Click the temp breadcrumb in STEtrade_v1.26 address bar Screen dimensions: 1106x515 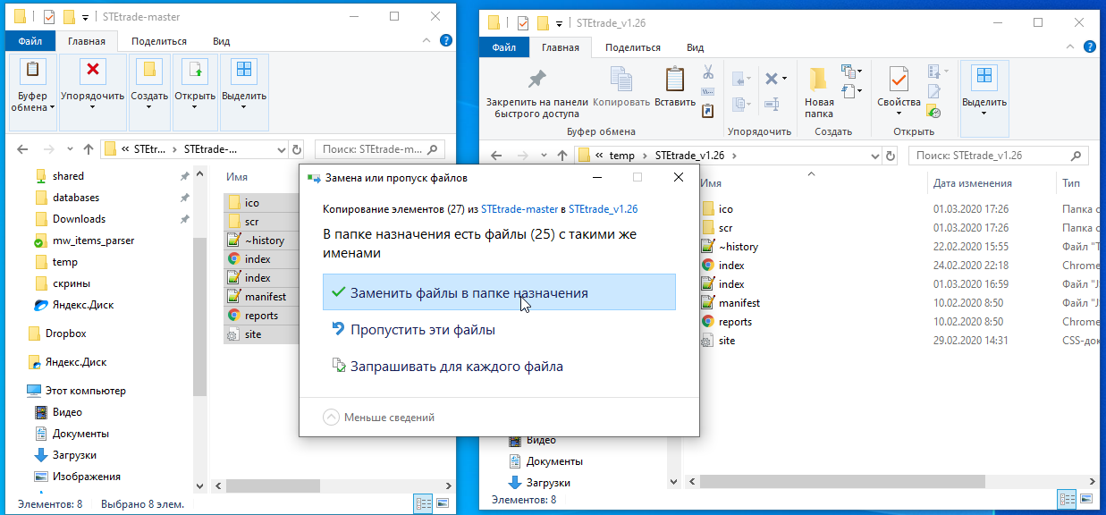click(621, 156)
